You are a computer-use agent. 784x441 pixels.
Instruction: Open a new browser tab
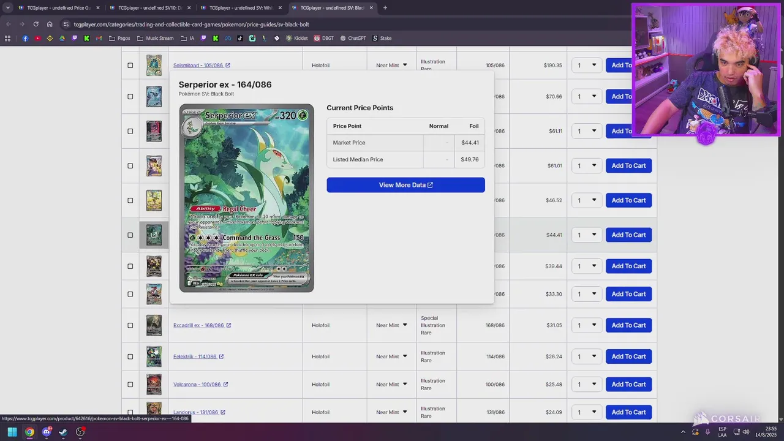[385, 8]
